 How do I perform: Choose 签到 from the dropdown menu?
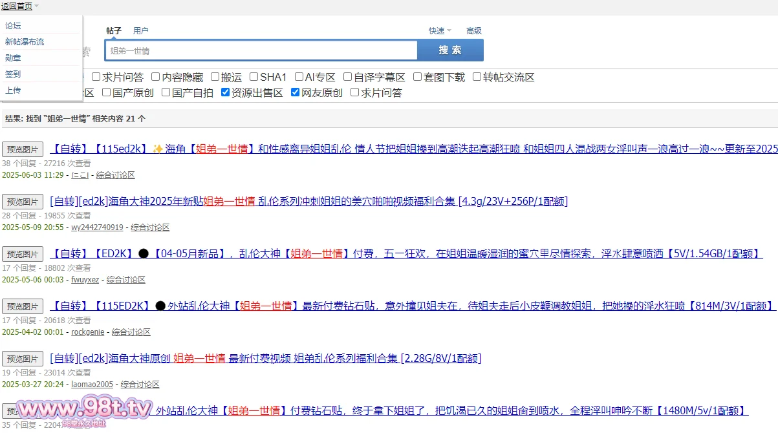click(13, 74)
